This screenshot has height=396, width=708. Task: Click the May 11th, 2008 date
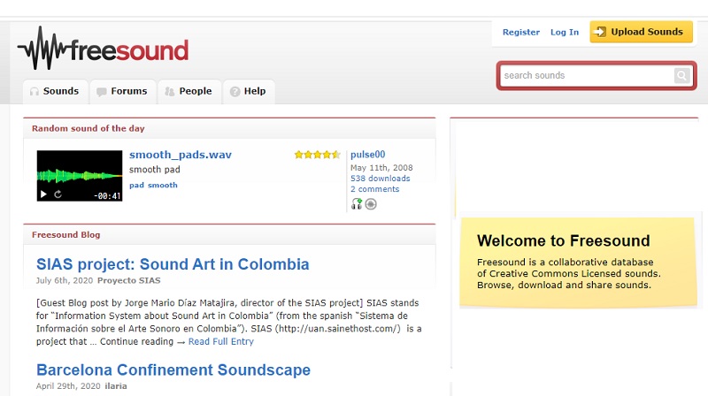pos(381,167)
